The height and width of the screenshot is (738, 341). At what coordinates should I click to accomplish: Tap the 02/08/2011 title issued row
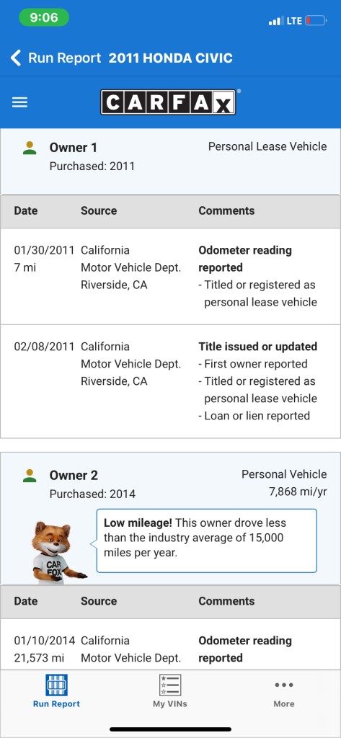(x=170, y=381)
